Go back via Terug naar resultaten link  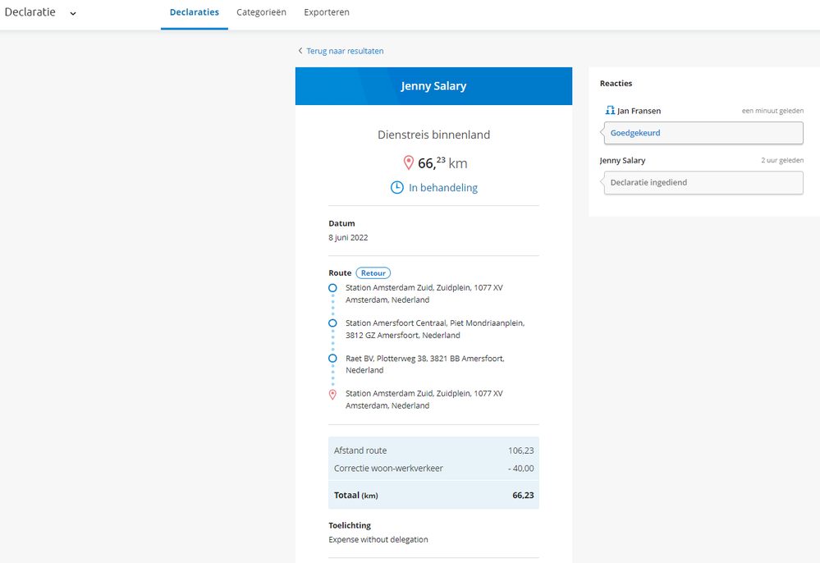tap(345, 51)
